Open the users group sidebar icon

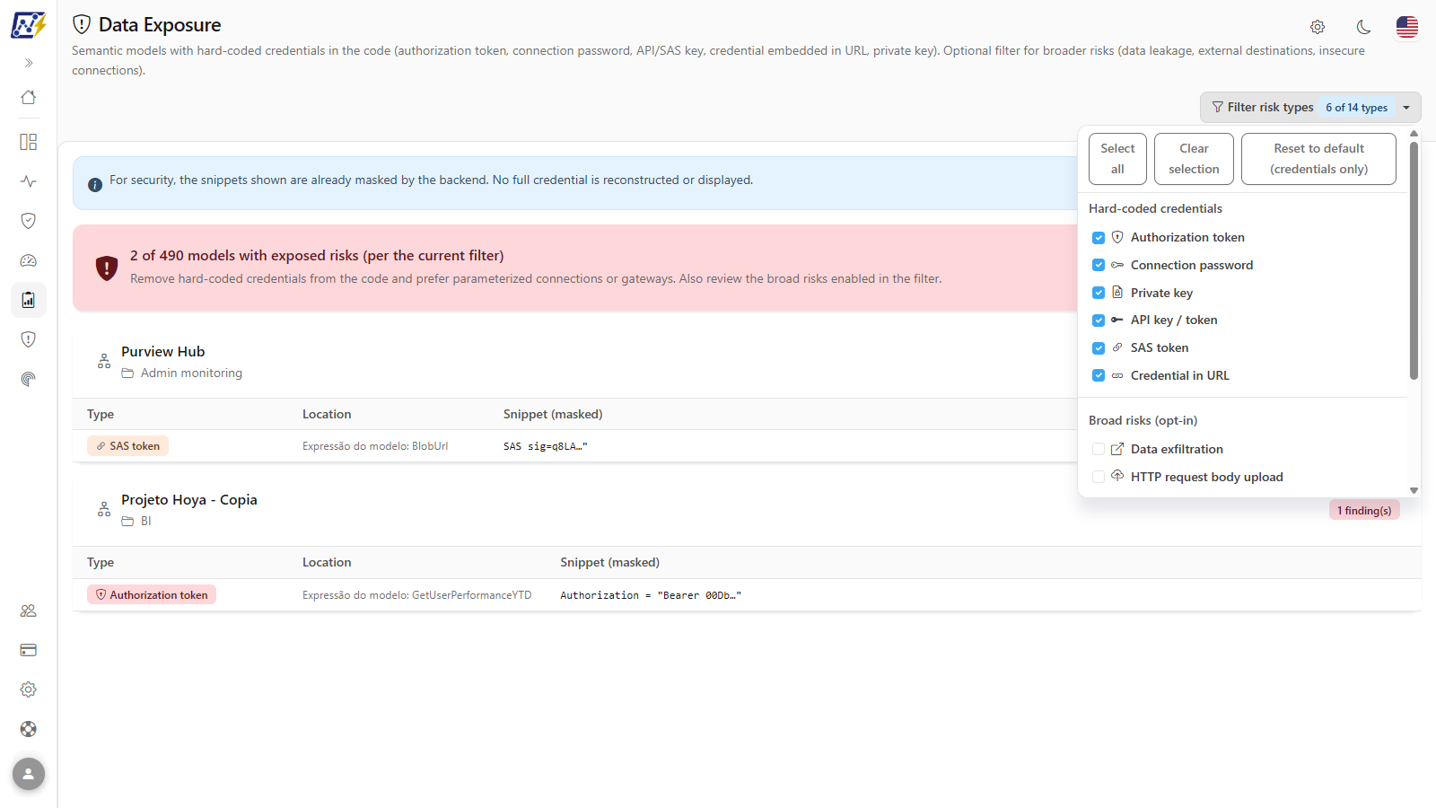click(29, 610)
